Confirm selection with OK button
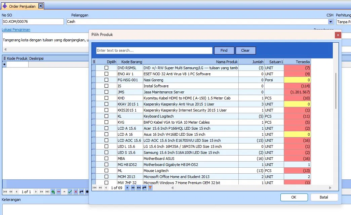 tap(294, 197)
